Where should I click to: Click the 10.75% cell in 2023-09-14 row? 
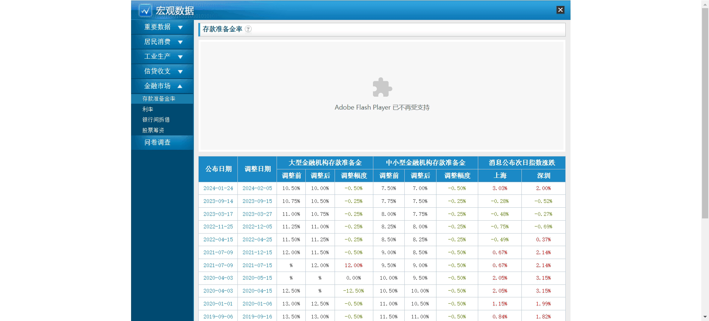point(291,201)
